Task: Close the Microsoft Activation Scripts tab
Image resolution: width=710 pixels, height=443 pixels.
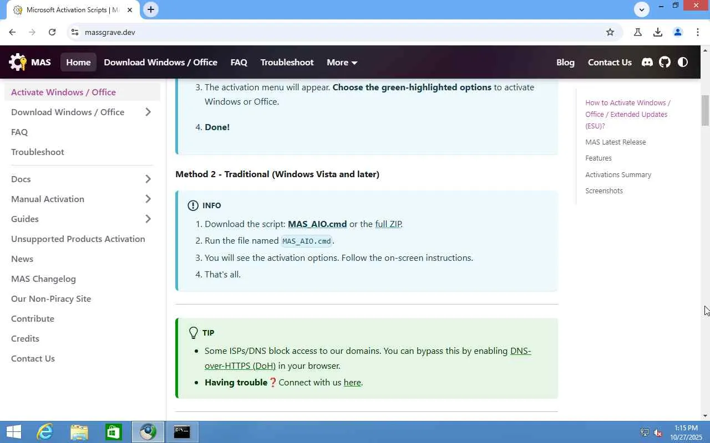Action: (130, 10)
